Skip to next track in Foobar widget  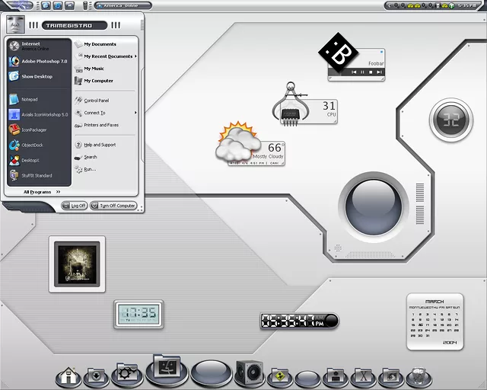(379, 72)
